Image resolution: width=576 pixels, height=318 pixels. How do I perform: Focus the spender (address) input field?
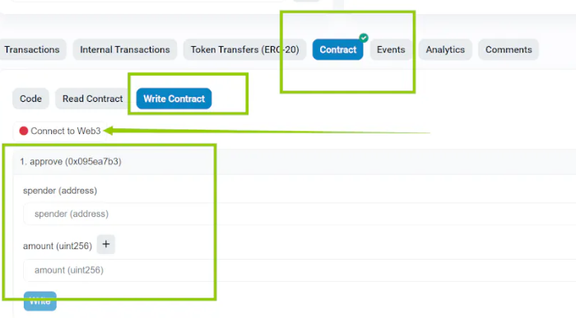click(x=300, y=214)
